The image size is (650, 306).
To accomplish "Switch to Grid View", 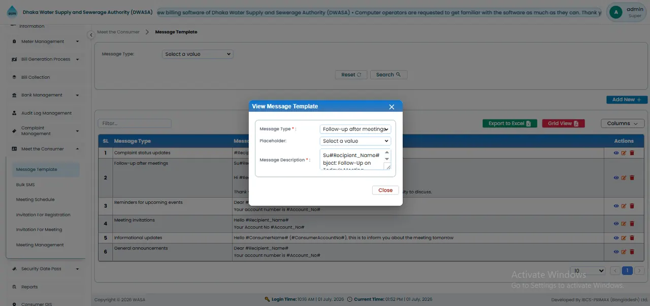I will pos(563,124).
